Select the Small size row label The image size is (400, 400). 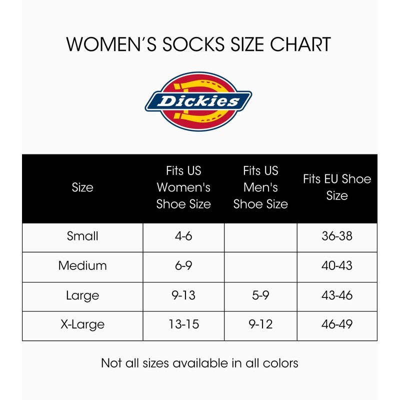82,236
